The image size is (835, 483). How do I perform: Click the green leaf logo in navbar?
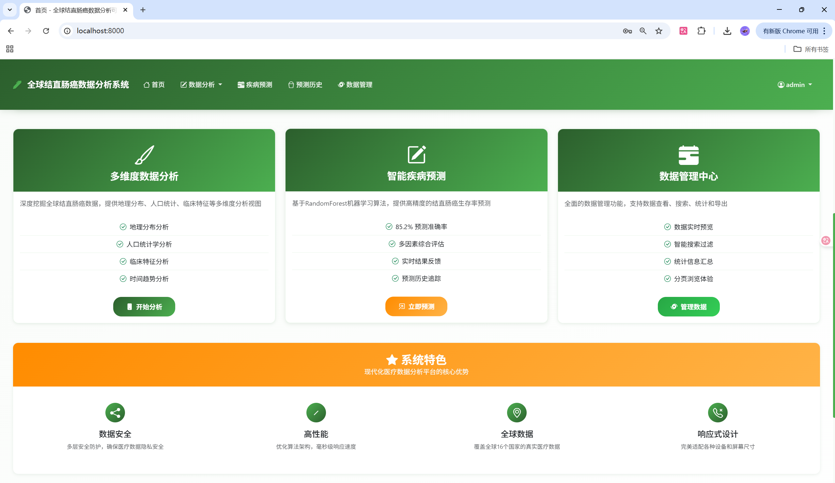coord(17,85)
